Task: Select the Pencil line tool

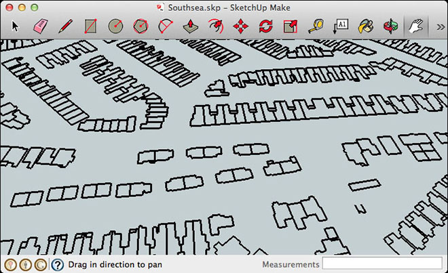Action: coord(65,26)
